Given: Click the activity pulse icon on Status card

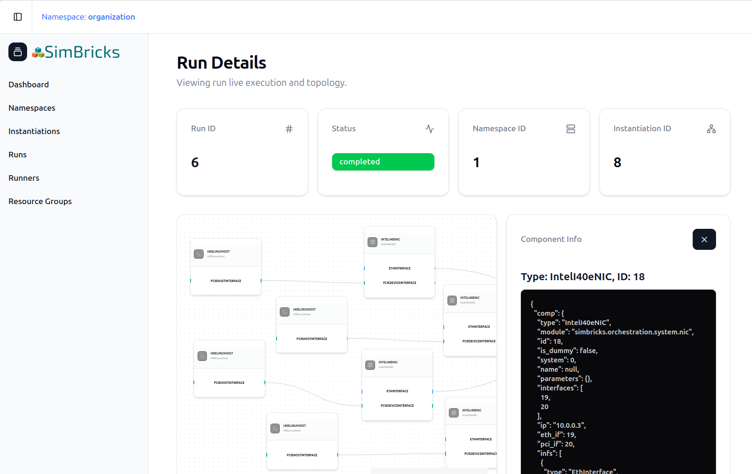Looking at the screenshot, I should pyautogui.click(x=430, y=129).
